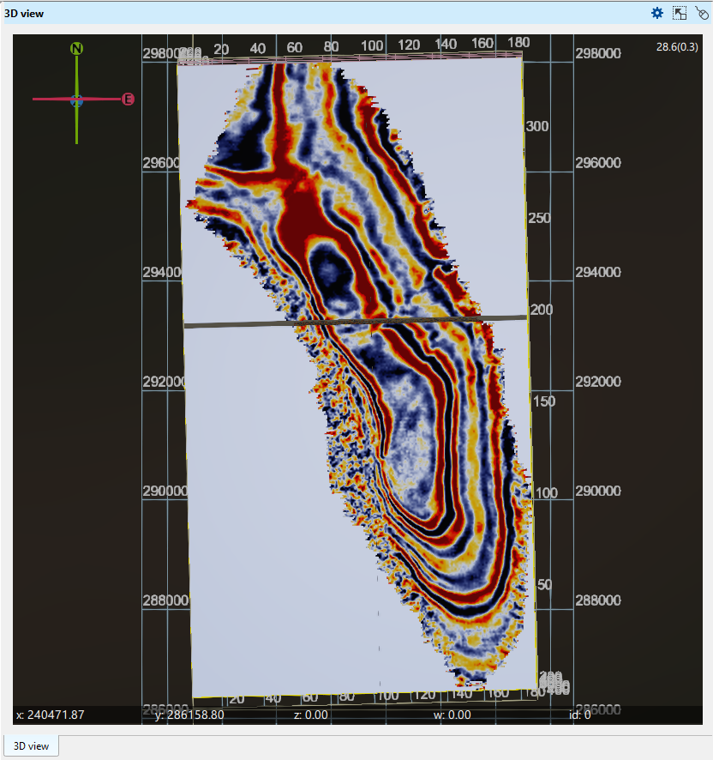Click the detach/float view window icon
Screen dimensions: 713x760
(x=680, y=13)
